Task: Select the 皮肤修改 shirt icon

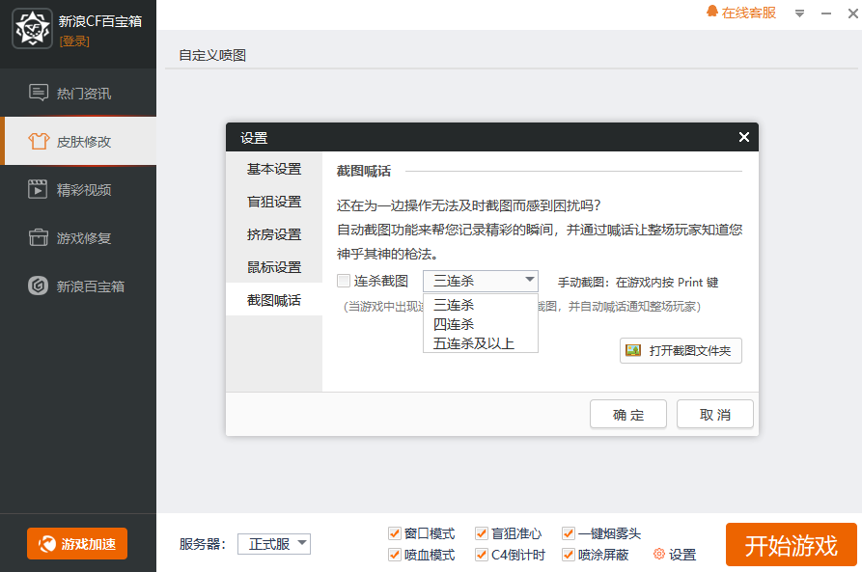Action: point(39,142)
